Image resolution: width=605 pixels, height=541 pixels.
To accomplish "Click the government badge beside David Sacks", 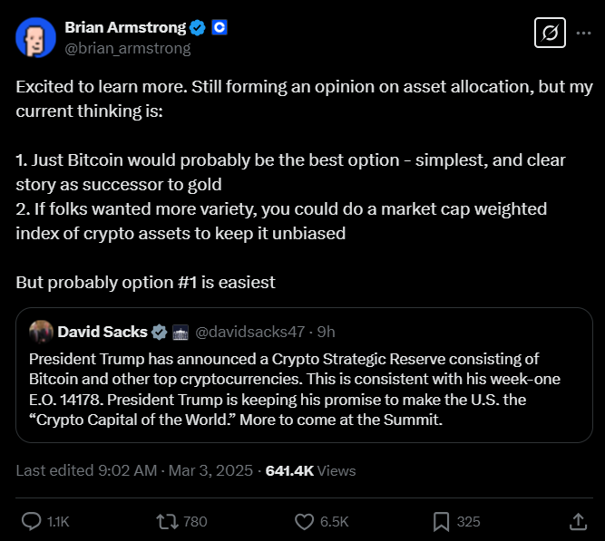I will (179, 332).
